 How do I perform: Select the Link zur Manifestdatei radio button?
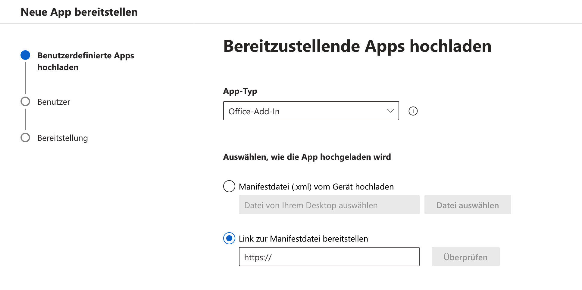click(229, 239)
